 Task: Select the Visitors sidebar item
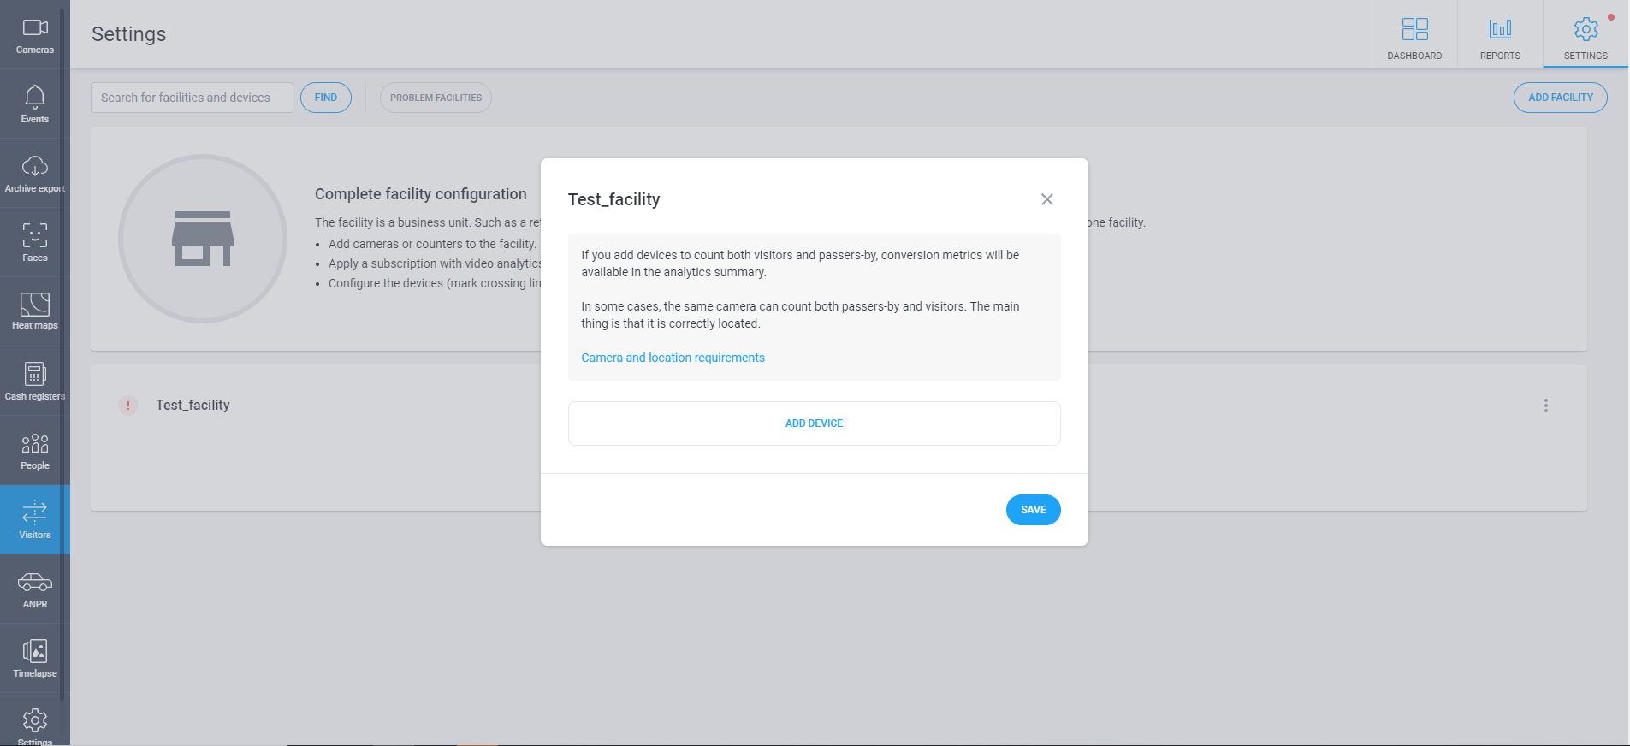[x=35, y=520]
